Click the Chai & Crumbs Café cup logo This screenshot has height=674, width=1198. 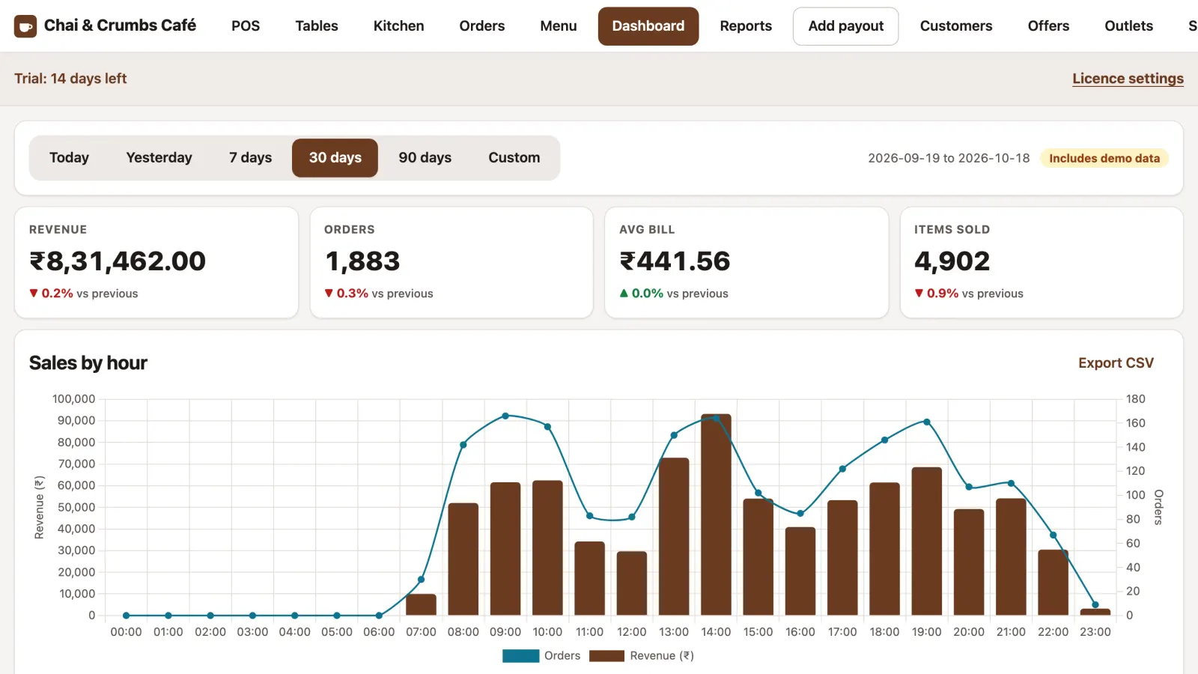25,26
